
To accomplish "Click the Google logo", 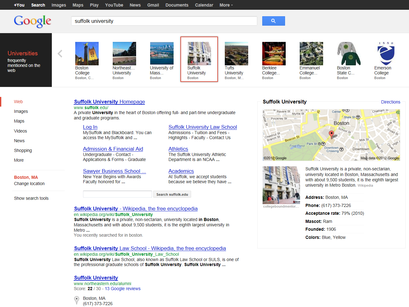I will (32, 21).
